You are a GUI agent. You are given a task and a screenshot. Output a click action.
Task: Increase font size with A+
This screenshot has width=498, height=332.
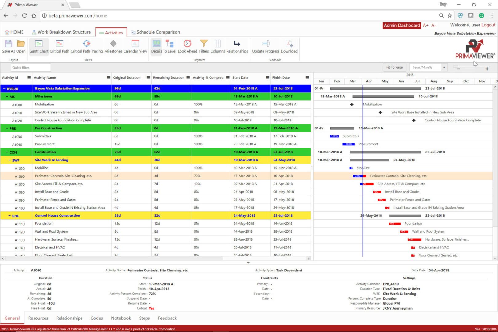pos(426,26)
